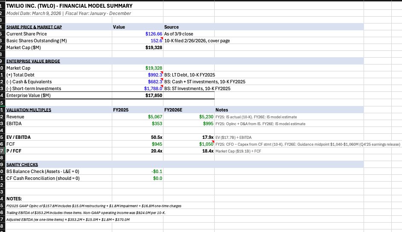Select (-) Cash & Equivalents label
Image resolution: width=402 pixels, height=232 pixels.
click(29, 82)
